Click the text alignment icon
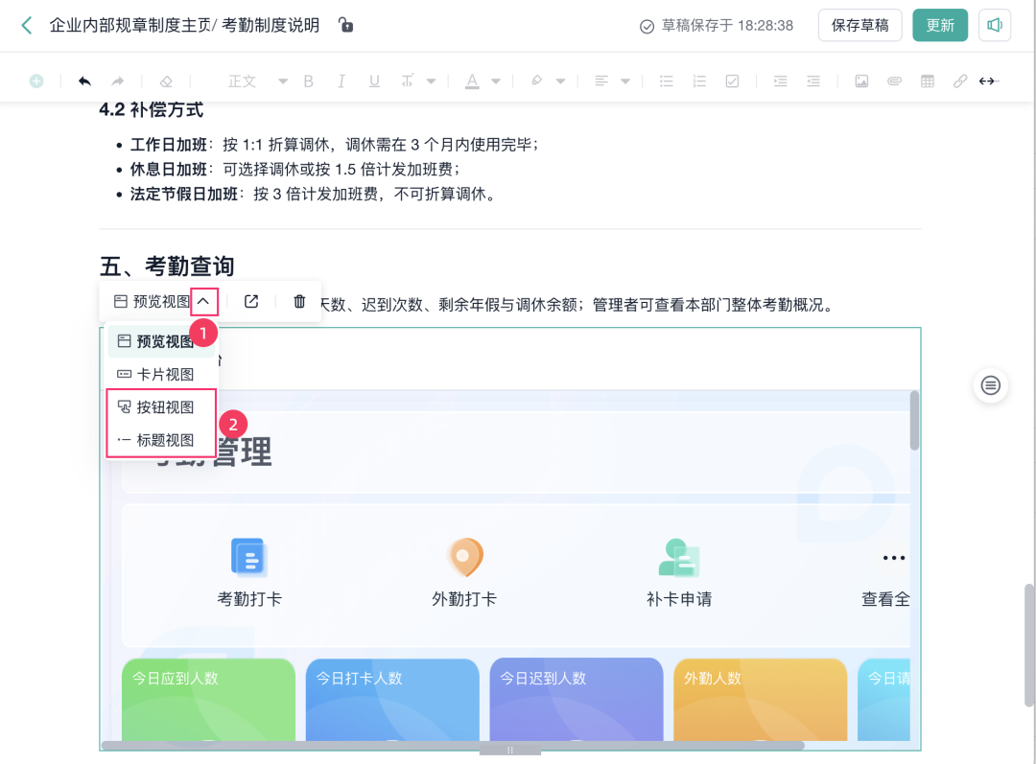 coord(601,81)
